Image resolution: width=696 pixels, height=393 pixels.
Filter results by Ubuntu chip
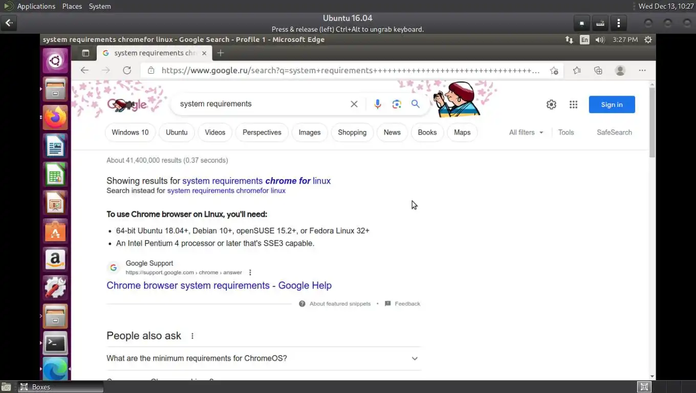click(x=177, y=133)
